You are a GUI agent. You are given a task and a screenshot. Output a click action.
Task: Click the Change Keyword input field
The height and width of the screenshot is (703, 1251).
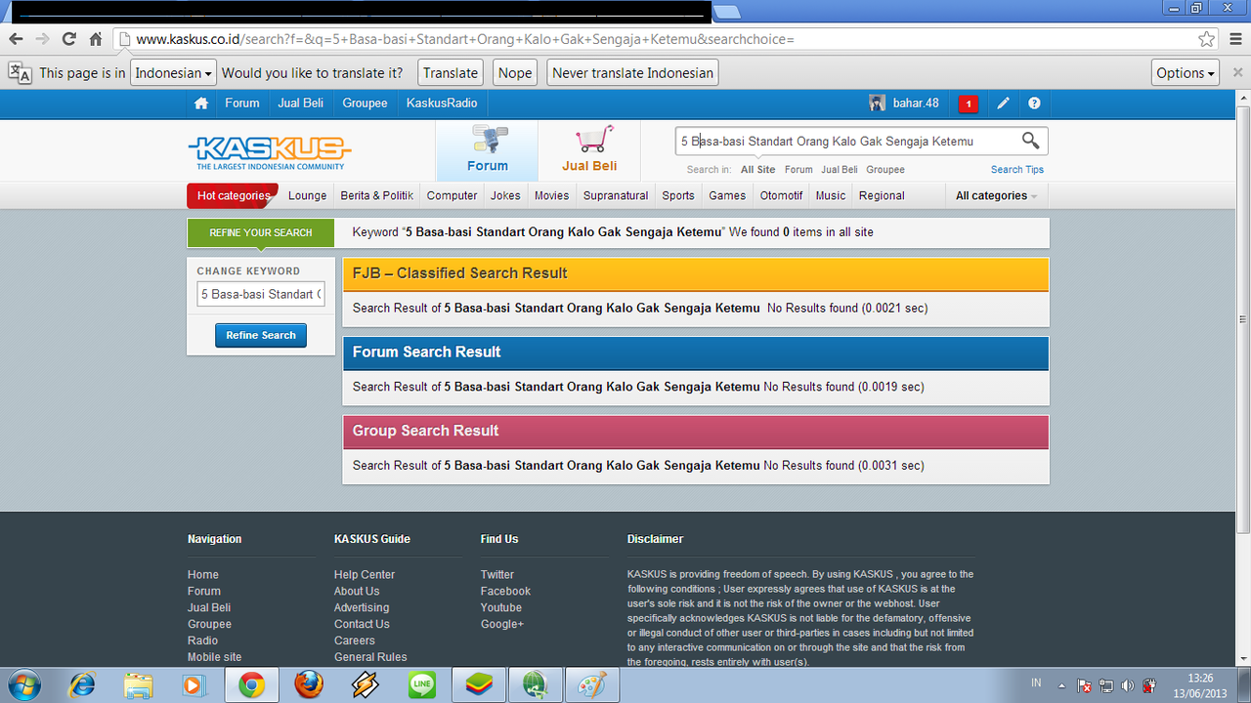coord(261,294)
